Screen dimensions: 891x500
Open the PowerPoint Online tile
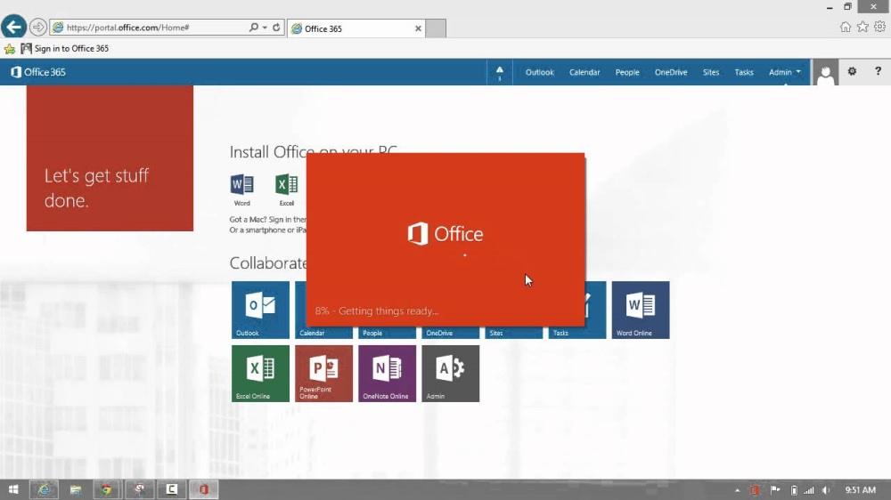[x=323, y=373]
